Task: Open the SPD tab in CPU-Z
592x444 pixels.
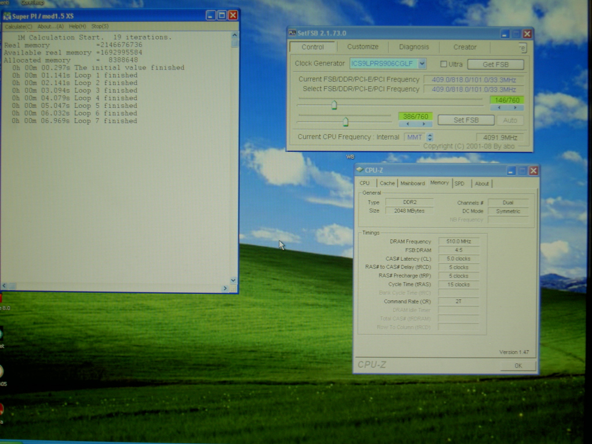Action: (459, 184)
